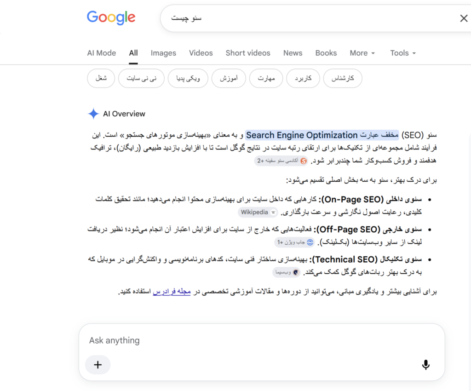Screen dimensions: 471x391
Task: Select the نی نی سایت filter chip
Action: (141, 78)
